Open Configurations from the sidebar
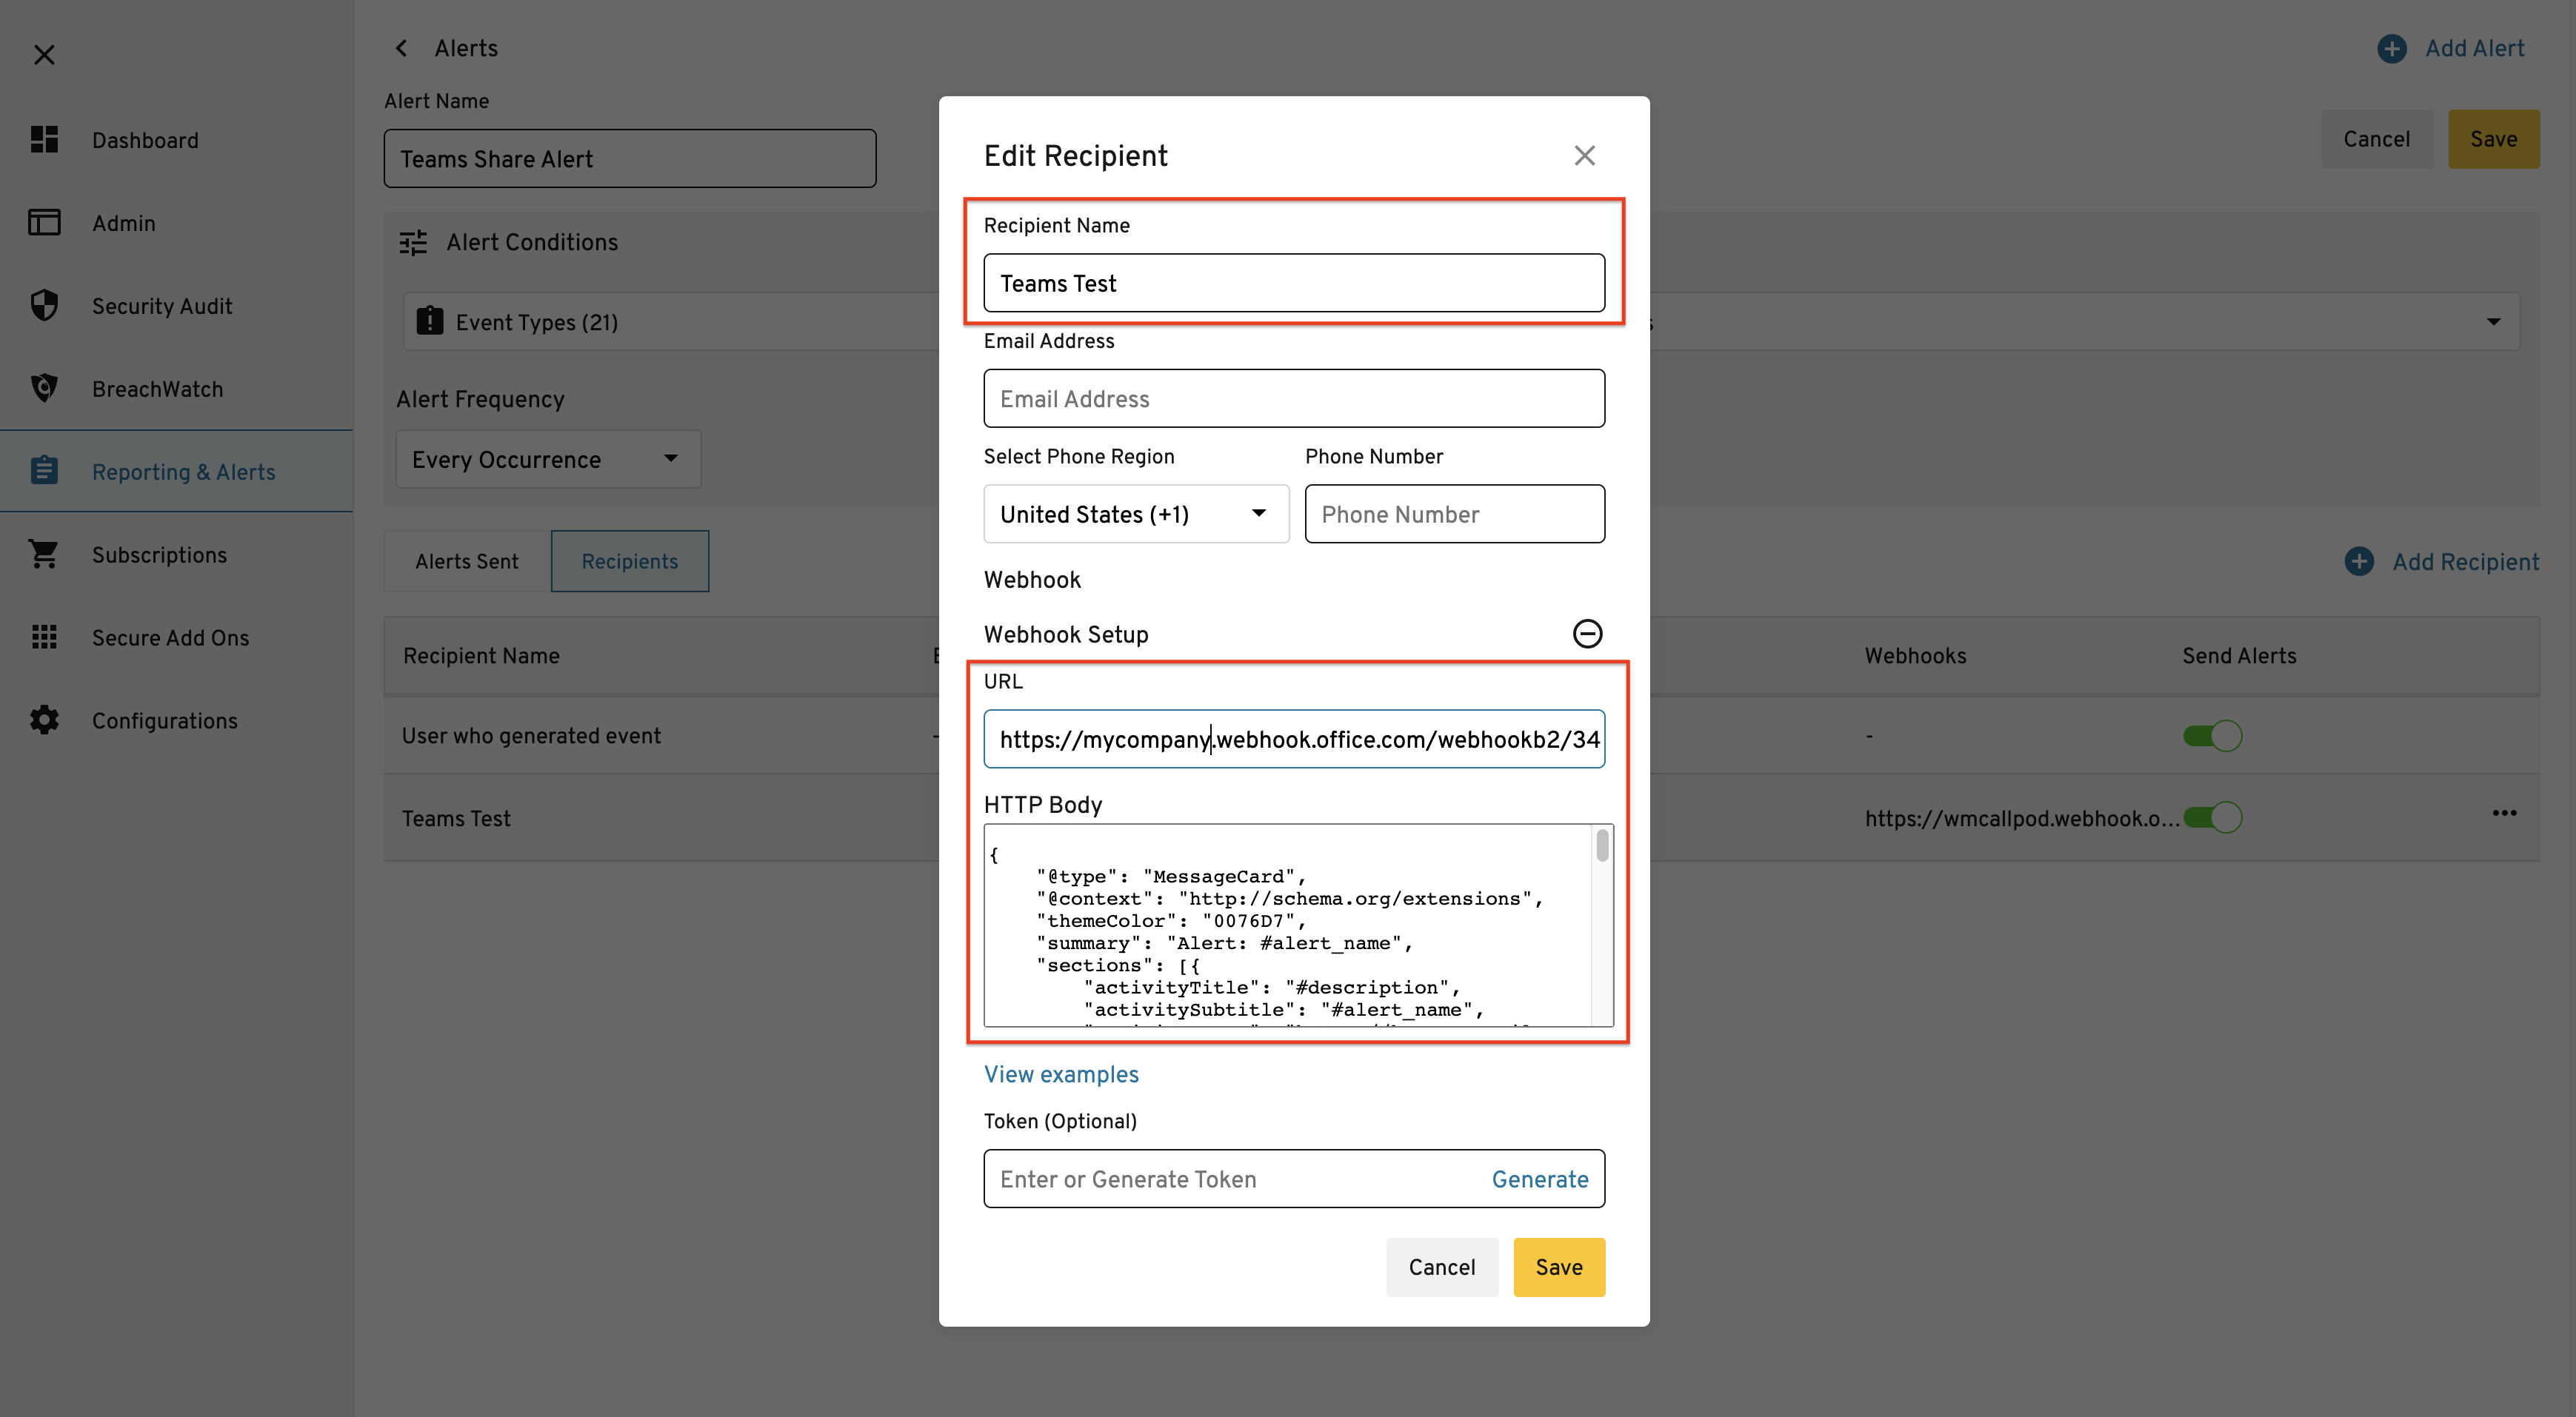 tap(165, 720)
